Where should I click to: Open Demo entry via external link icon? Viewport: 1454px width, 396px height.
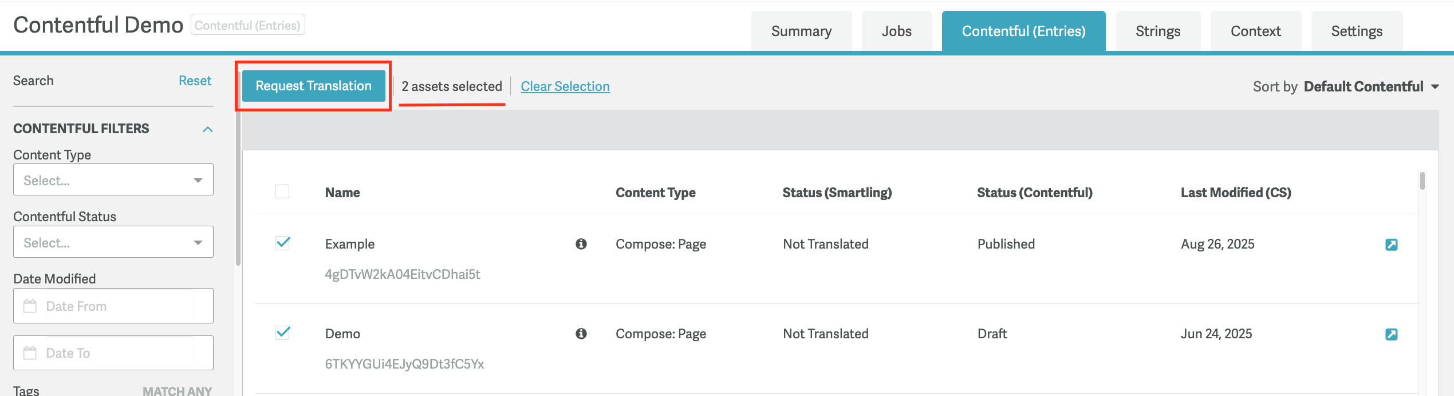[x=1391, y=334]
